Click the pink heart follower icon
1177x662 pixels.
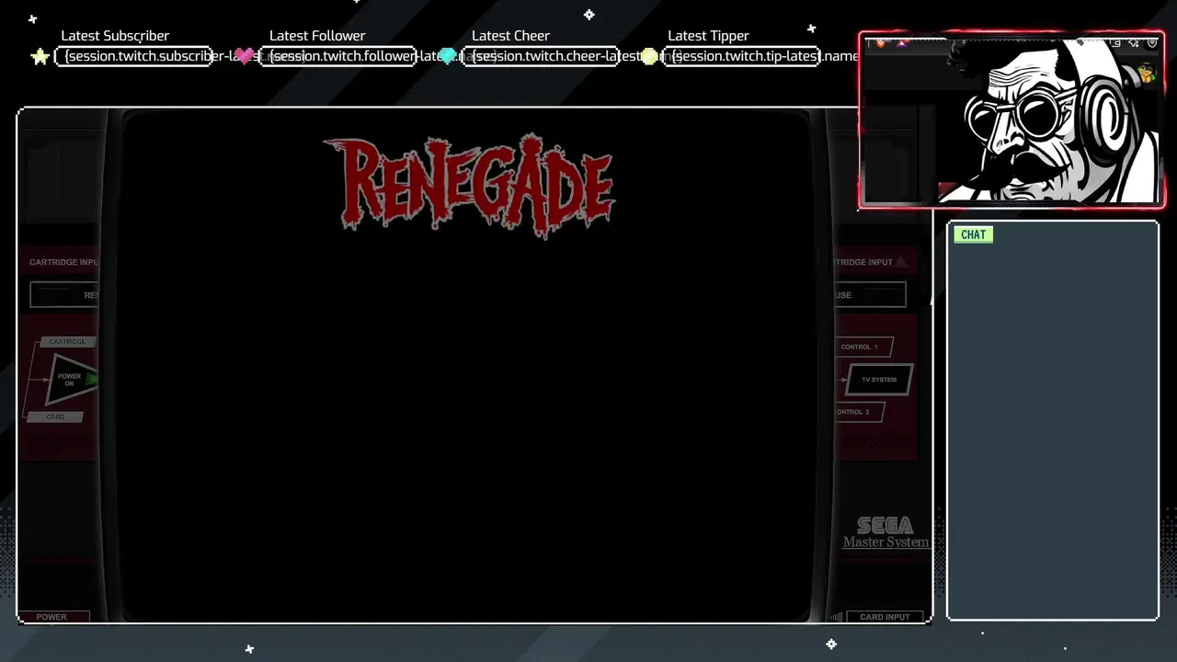pos(244,56)
